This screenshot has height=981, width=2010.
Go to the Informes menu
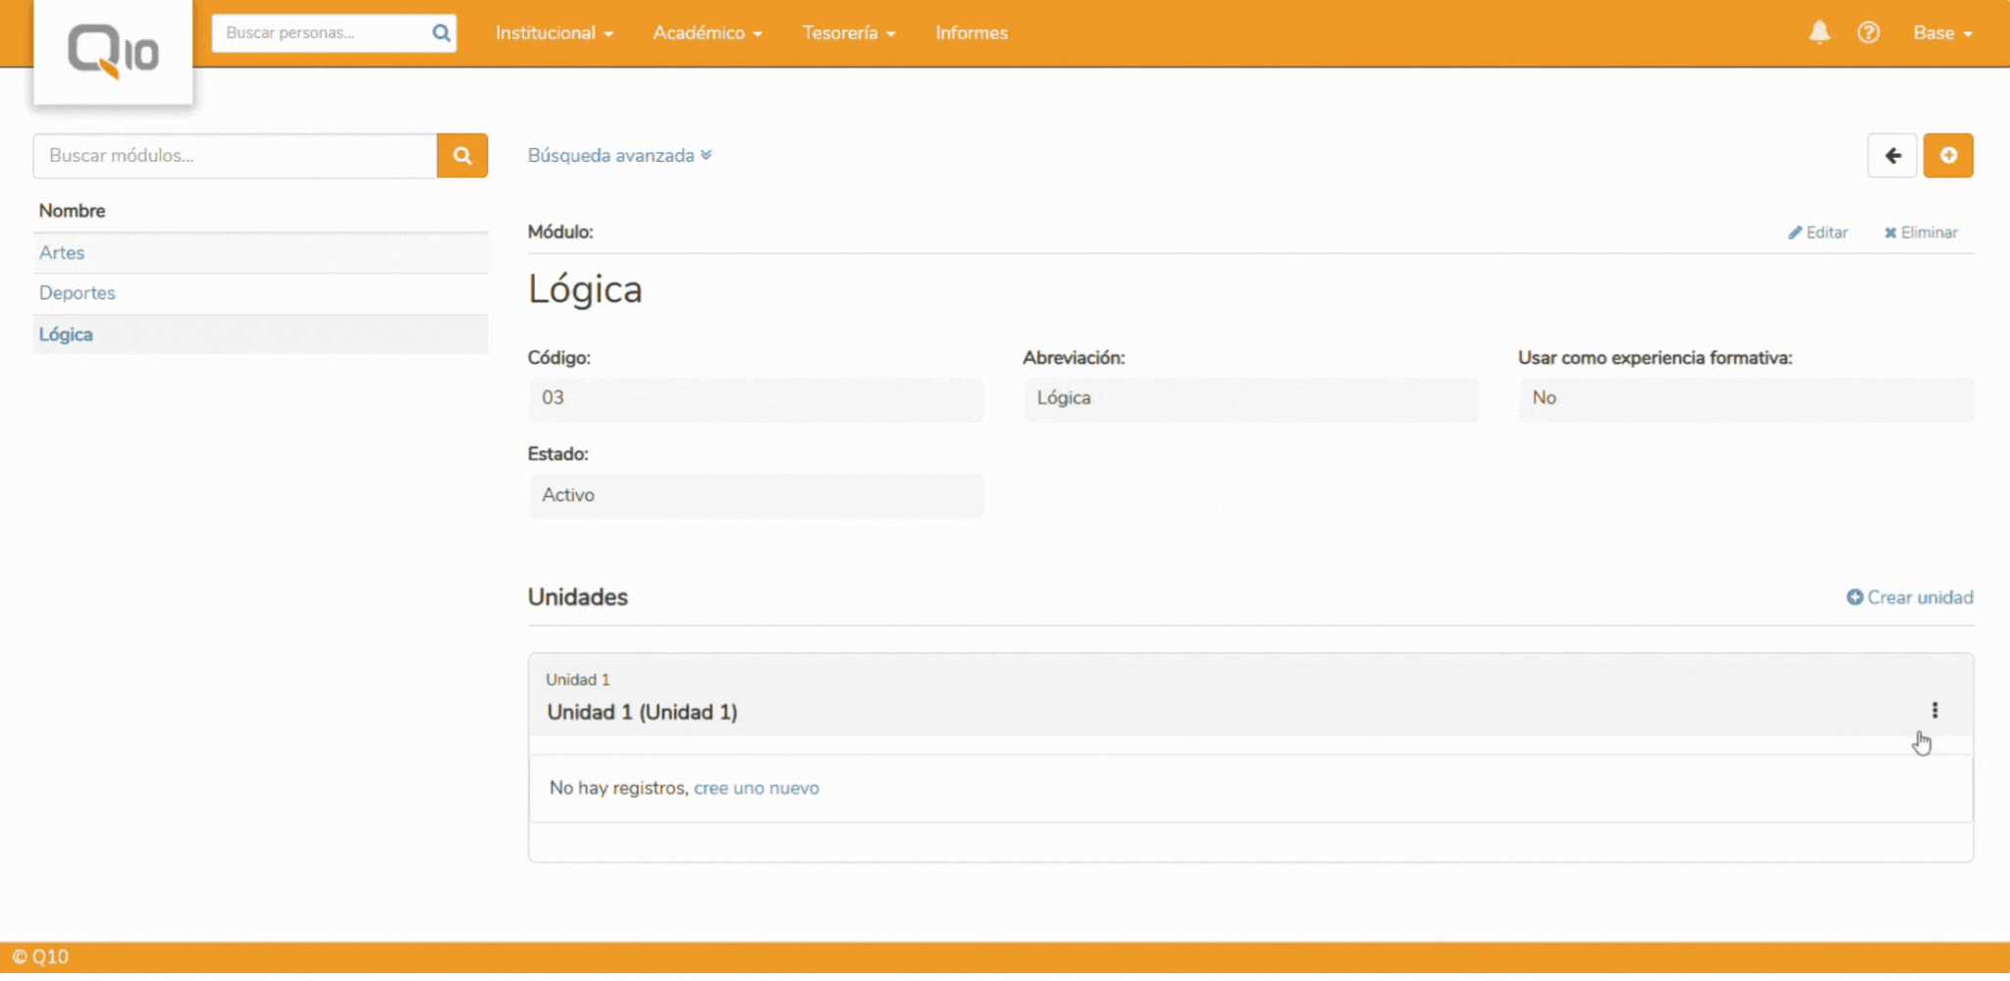[x=971, y=33]
